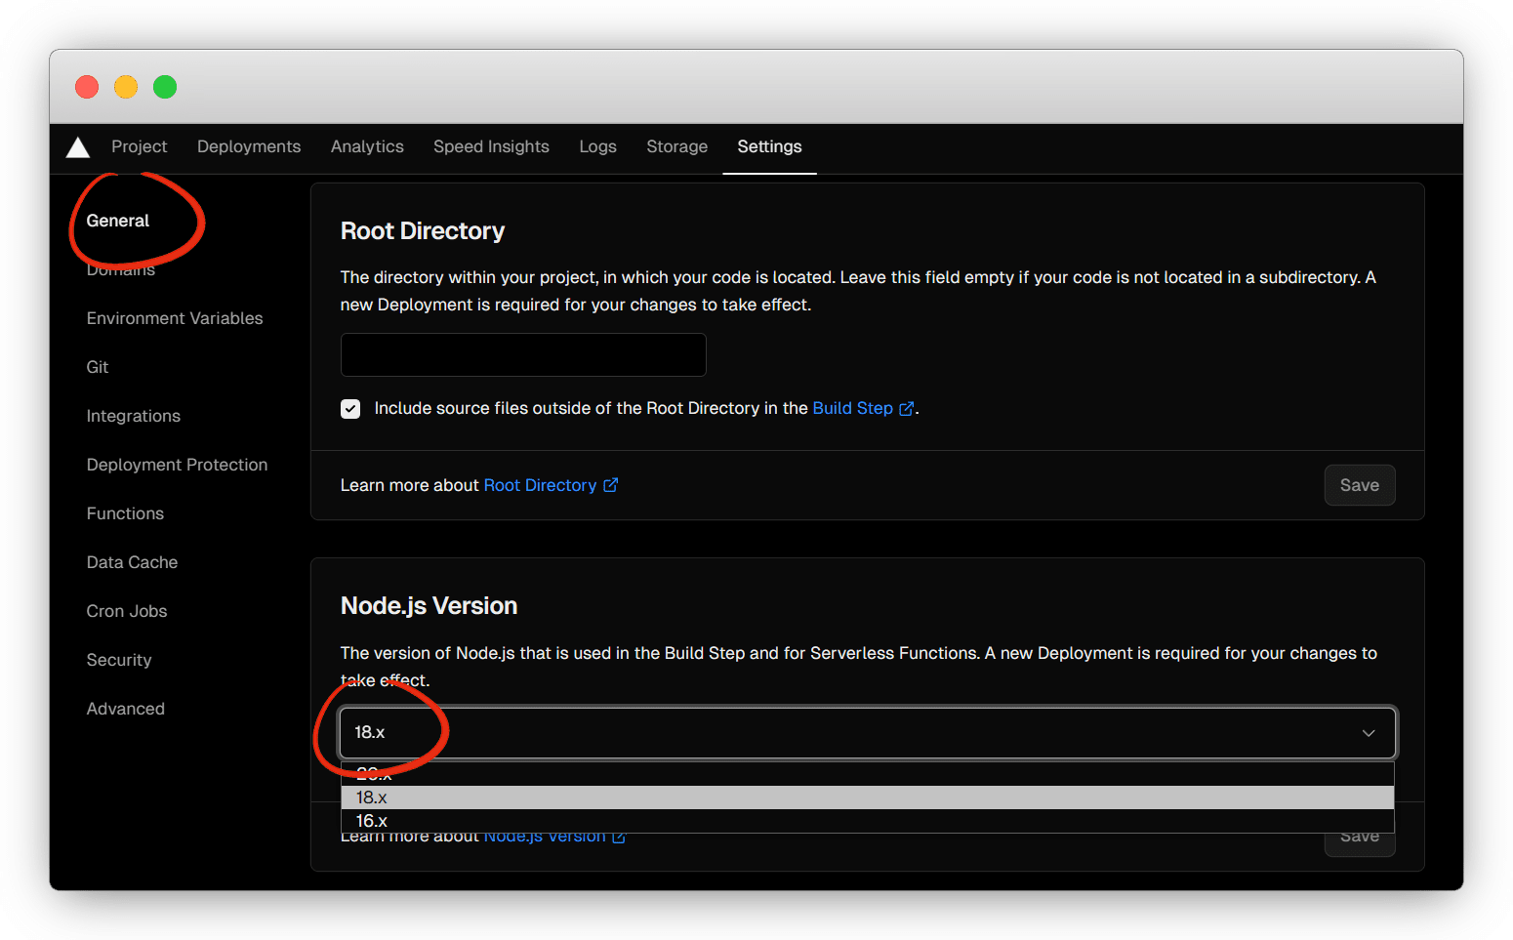The width and height of the screenshot is (1513, 940).
Task: Click the red close window button
Action: tap(87, 87)
